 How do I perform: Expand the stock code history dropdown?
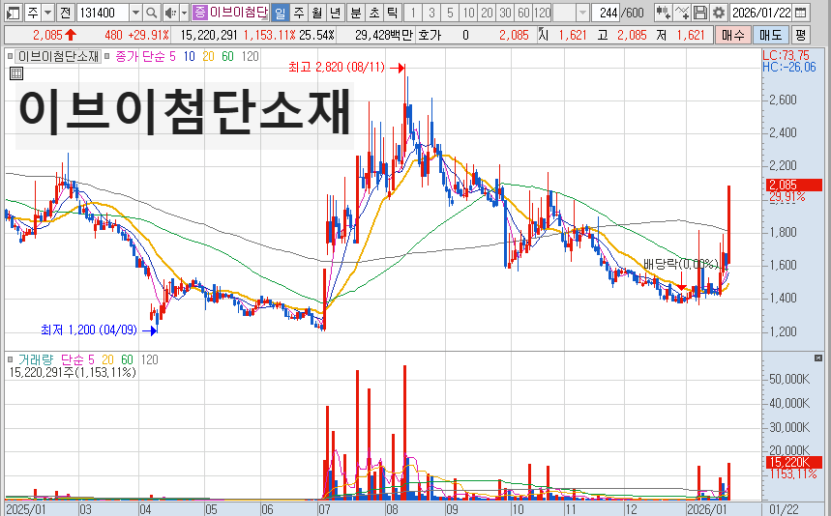(x=135, y=13)
